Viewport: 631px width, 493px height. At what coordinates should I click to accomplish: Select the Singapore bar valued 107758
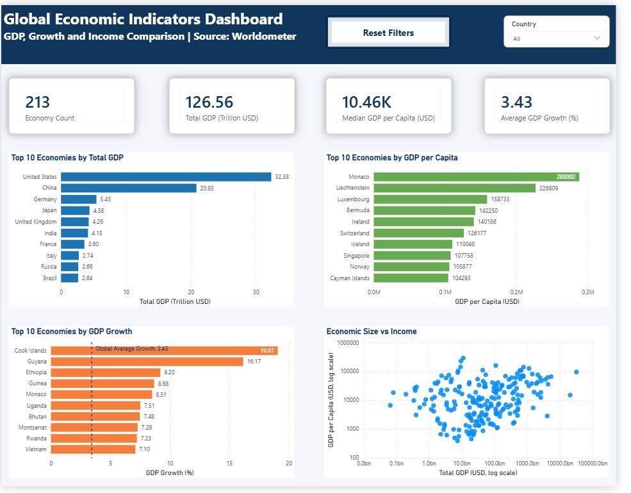click(x=412, y=256)
